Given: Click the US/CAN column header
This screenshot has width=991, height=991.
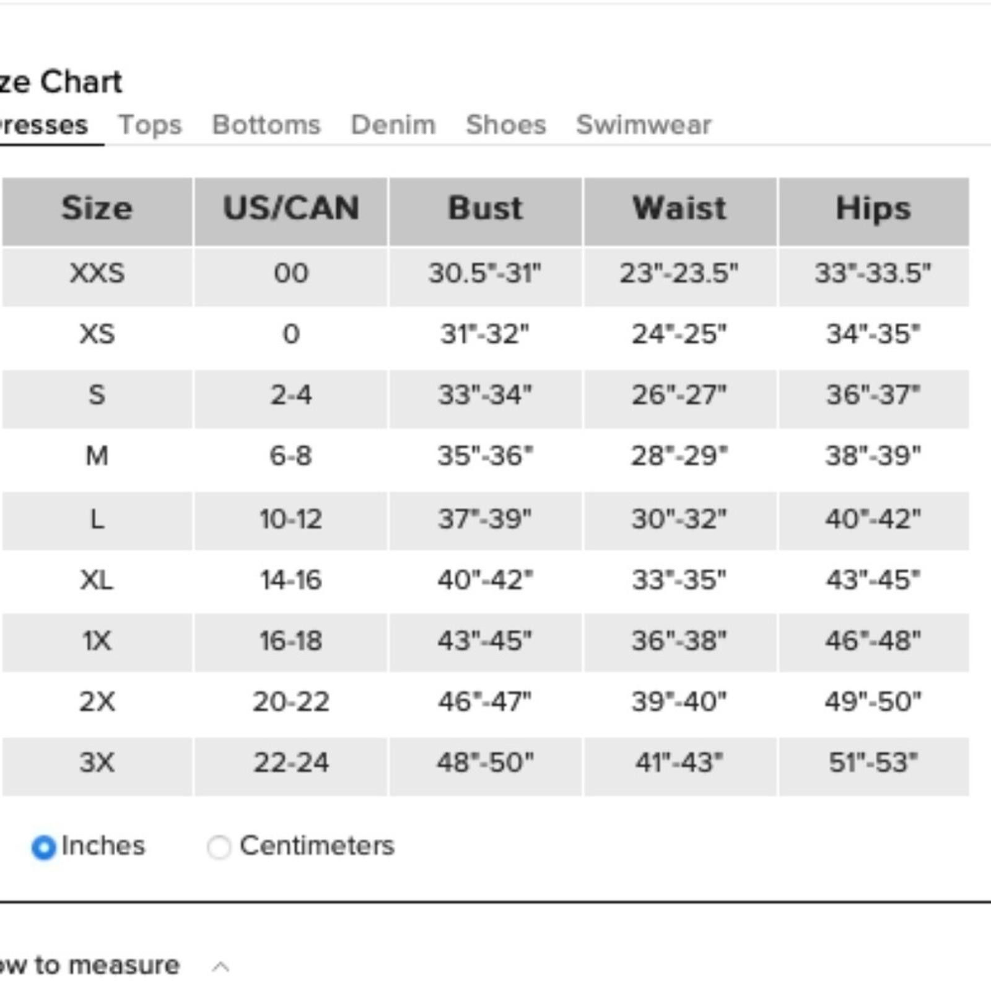Looking at the screenshot, I should click(x=291, y=211).
